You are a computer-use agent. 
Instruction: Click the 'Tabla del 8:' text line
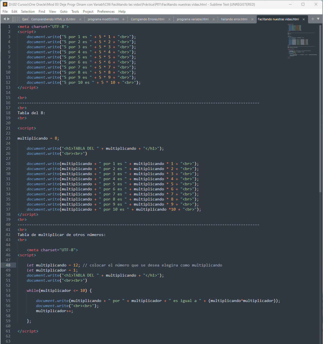pos(31,113)
